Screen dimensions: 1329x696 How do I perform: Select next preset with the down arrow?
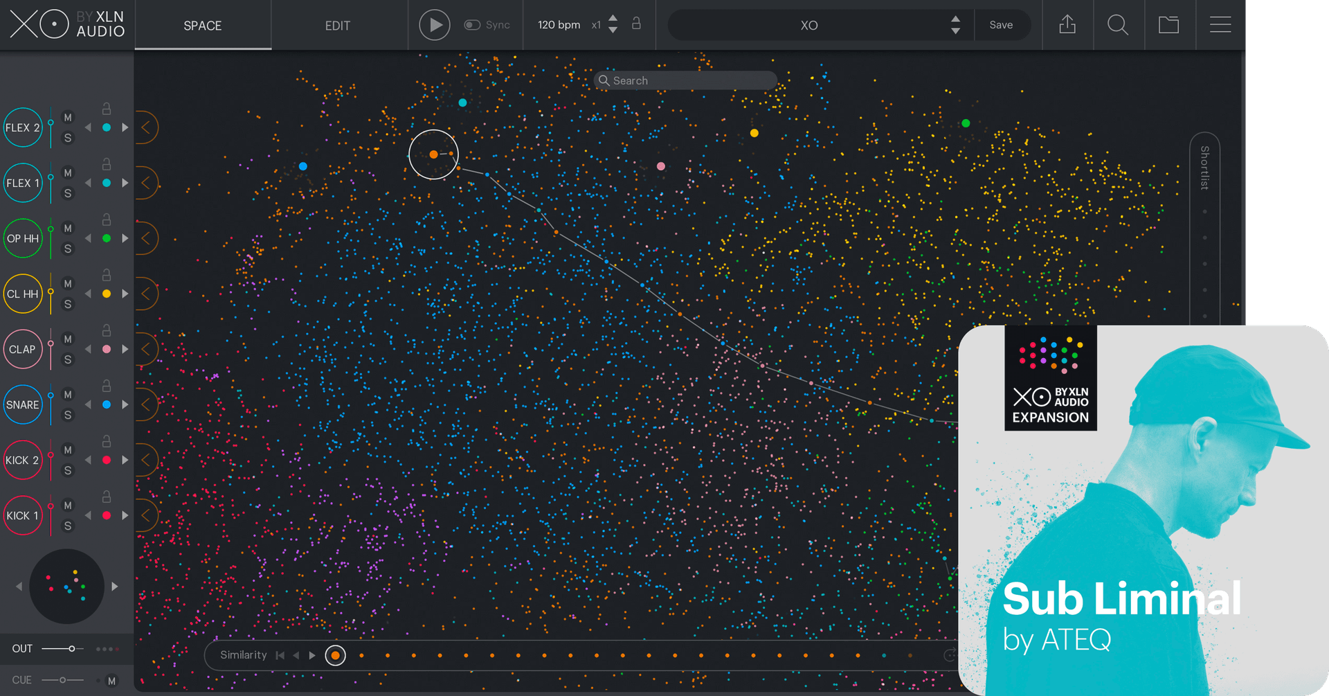coord(955,30)
